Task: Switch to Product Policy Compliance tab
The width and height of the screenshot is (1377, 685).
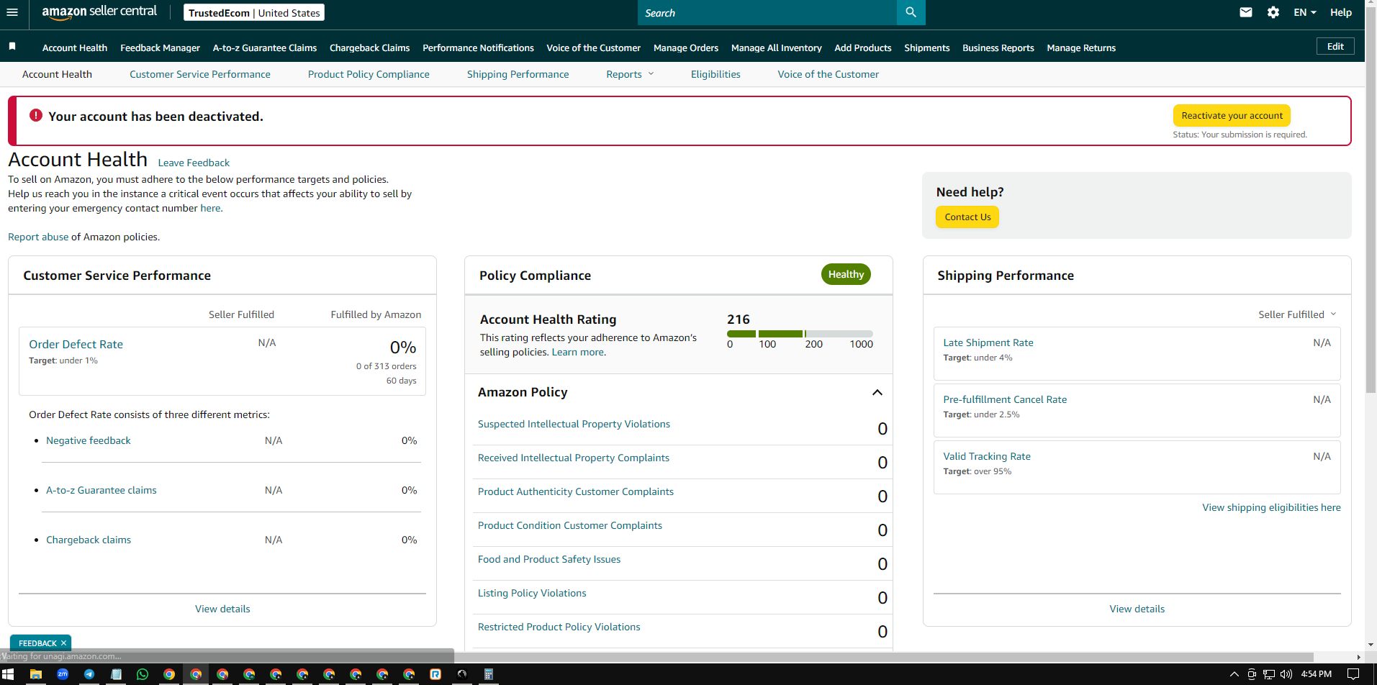Action: pyautogui.click(x=369, y=74)
